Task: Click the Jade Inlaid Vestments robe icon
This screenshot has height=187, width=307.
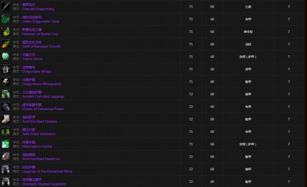Action: tap(6, 132)
